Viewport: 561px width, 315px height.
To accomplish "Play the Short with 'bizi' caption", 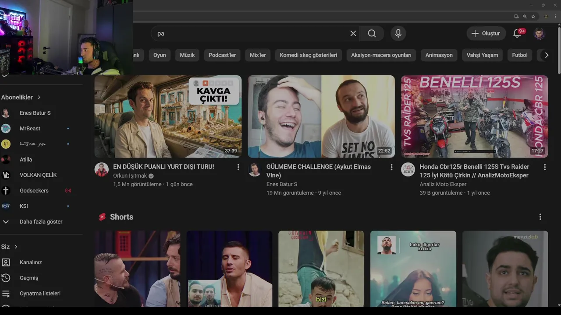I will tap(321, 269).
